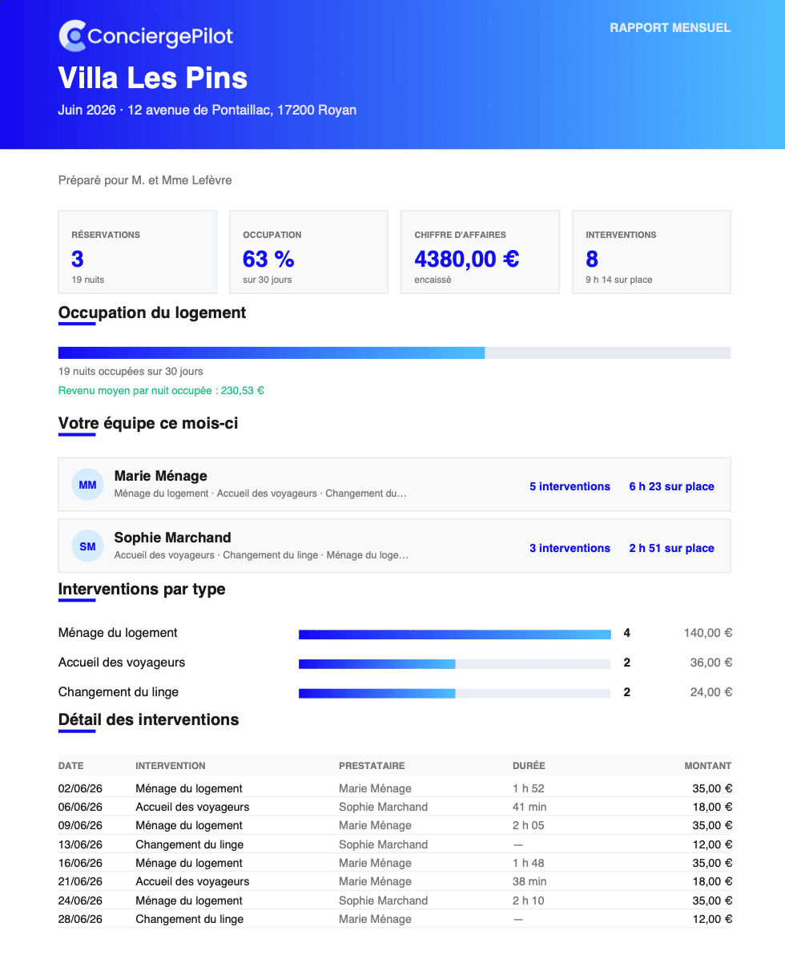Viewport: 785px width, 971px height.
Task: Select "9 h 14 sur place" text
Action: click(x=619, y=280)
